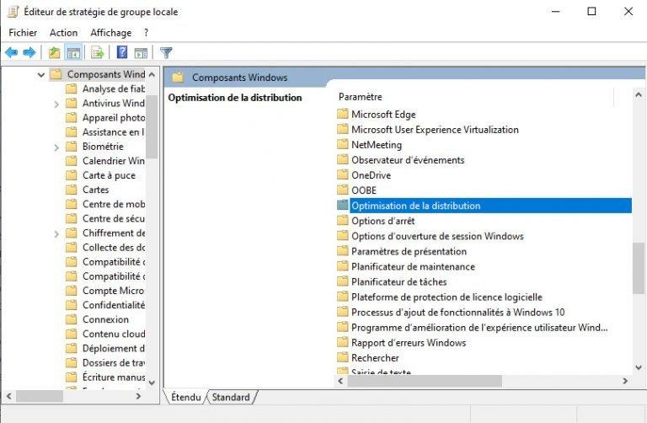Viewport: 647px width, 423px height.
Task: Select Microsoft Edge folder in list
Action: click(382, 115)
